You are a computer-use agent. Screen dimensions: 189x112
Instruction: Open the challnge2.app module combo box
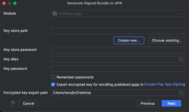click(118, 14)
